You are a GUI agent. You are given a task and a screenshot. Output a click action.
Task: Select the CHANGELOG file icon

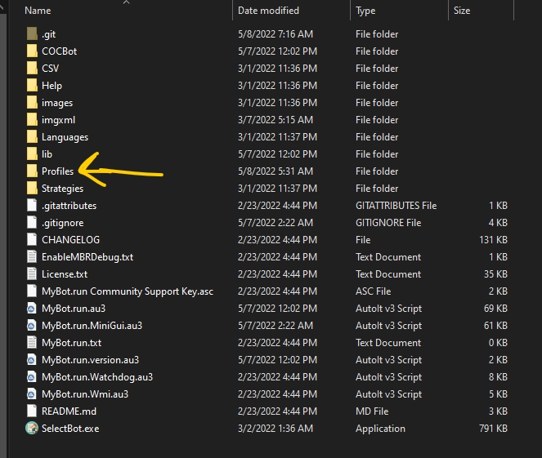(x=31, y=240)
